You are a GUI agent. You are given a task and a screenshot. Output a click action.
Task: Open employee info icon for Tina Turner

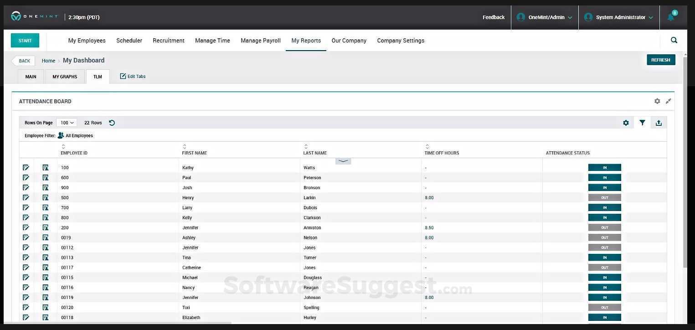(46, 258)
